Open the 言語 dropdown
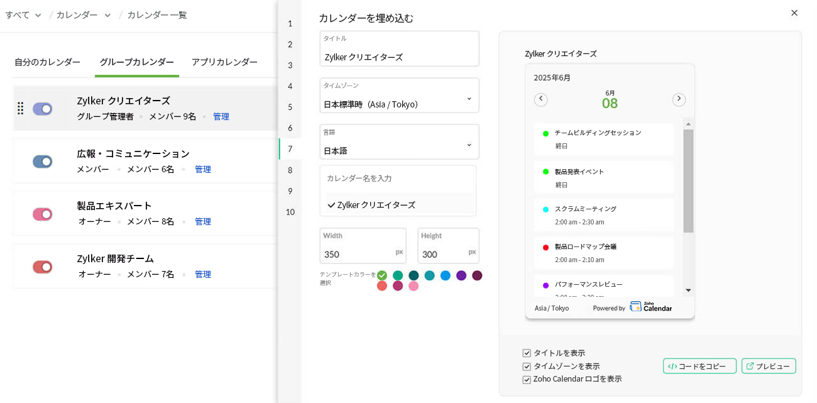This screenshot has width=817, height=403. point(399,142)
